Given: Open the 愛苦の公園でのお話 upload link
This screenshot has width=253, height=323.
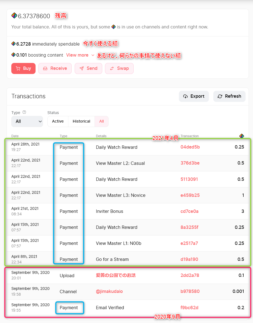Looking at the screenshot, I should 115,276.
